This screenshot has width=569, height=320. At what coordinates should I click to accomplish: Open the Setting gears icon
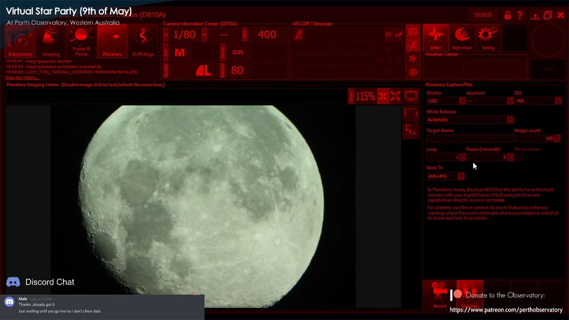point(488,38)
